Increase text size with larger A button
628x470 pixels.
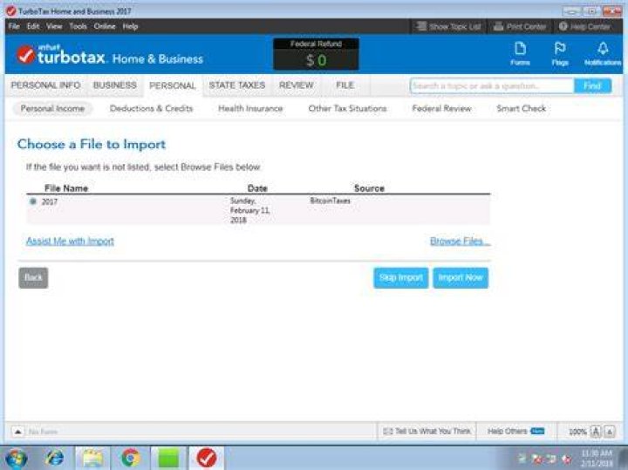point(596,432)
